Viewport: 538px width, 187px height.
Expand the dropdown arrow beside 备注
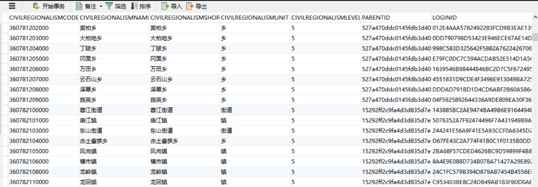coord(101,6)
